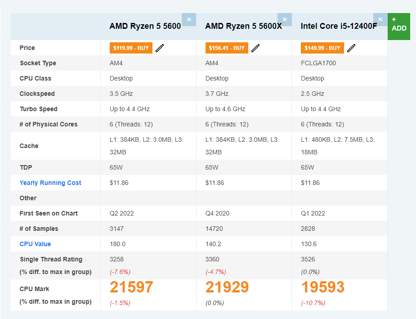Click the 19593 CPU Mark score
The image size is (416, 319).
323,287
